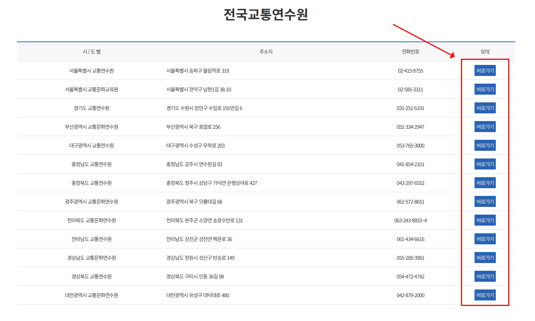This screenshot has width=535, height=321.
Task: Click phone number 062-572-8651
Action: [410, 201]
